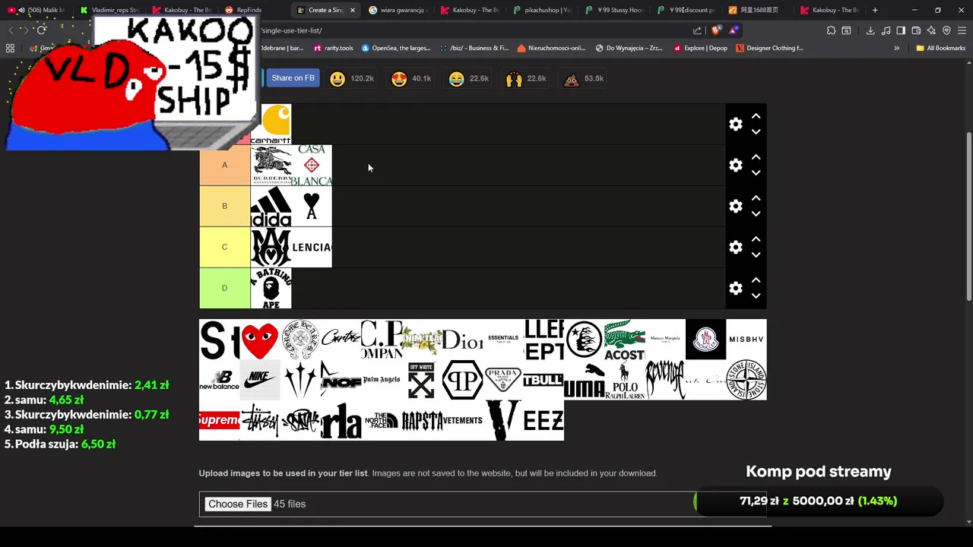Open settings gear for the Carhartt tier row
This screenshot has width=973, height=547.
tap(735, 124)
